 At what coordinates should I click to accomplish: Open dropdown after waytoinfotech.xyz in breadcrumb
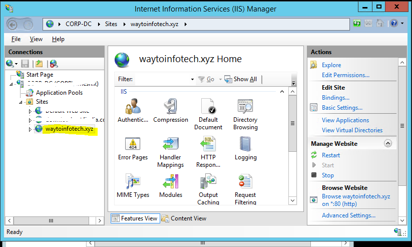coord(186,24)
